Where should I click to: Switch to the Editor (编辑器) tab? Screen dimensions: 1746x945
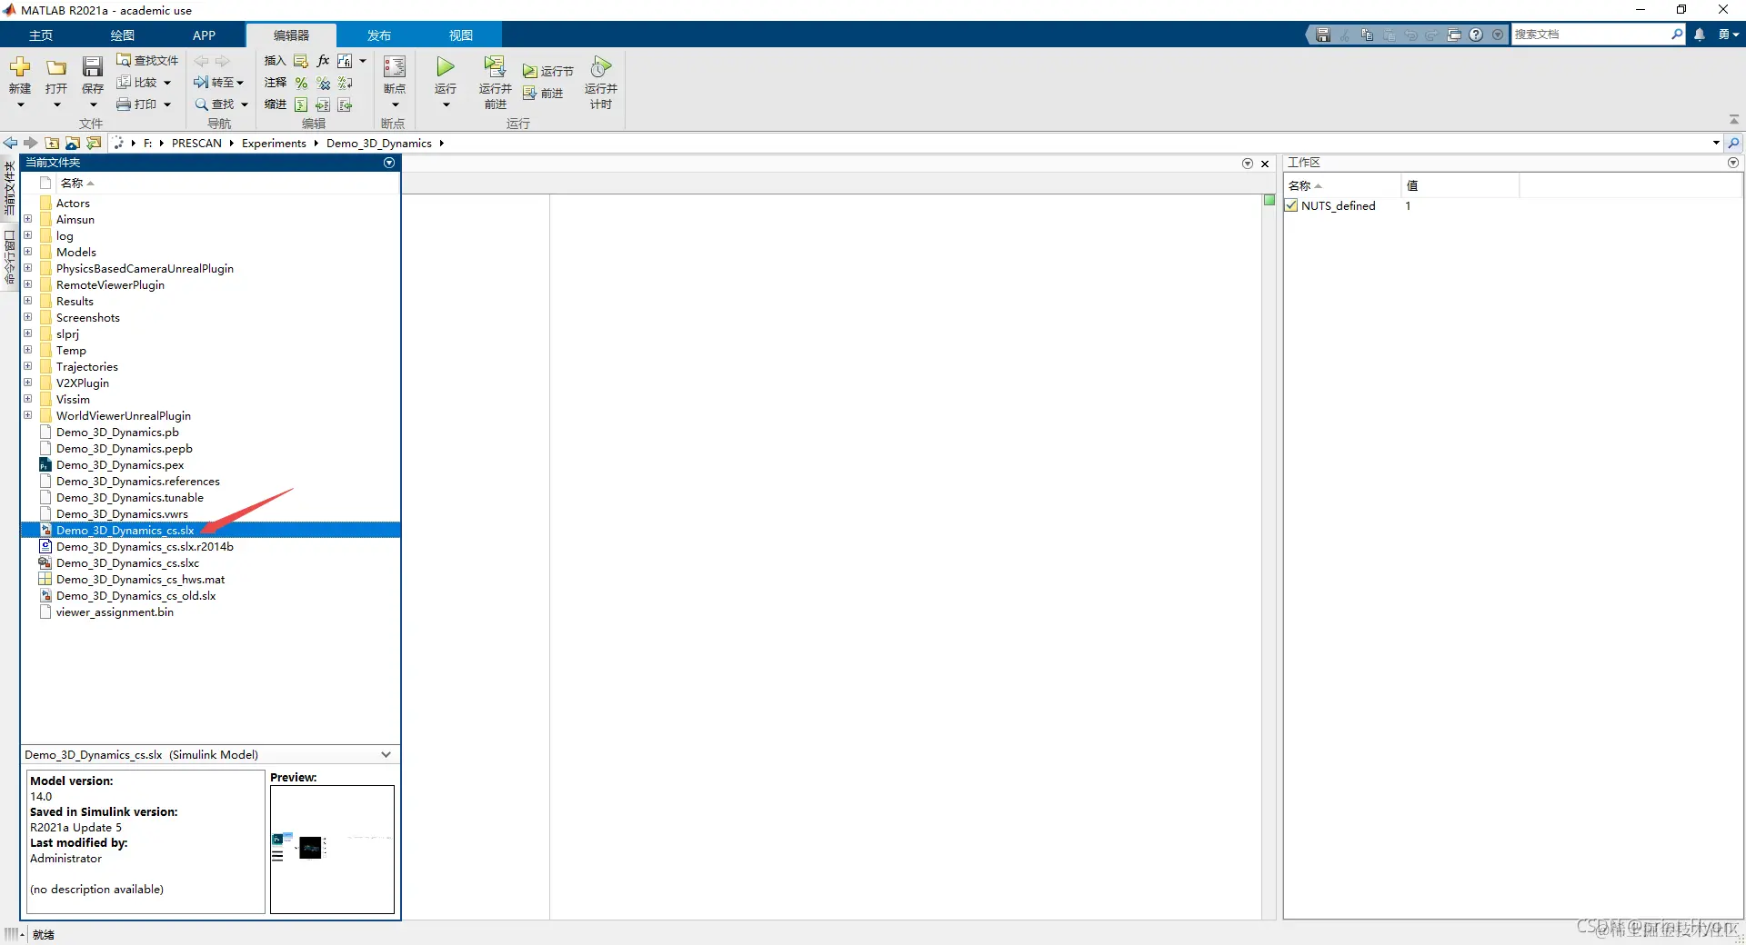point(291,35)
